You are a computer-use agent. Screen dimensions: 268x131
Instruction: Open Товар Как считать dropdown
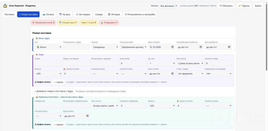point(190,63)
